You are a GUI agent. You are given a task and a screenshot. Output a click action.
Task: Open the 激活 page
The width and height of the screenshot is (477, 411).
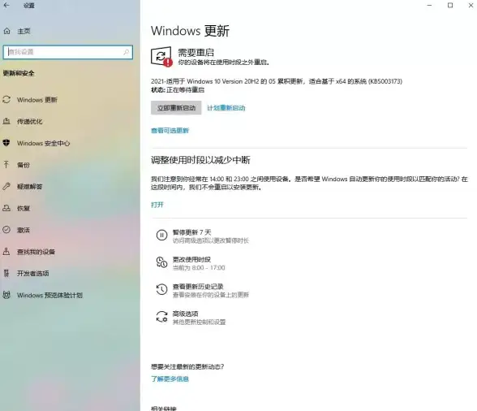click(23, 230)
